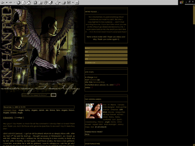Open the GUESTBOOK navigation bar

tap(106, 63)
